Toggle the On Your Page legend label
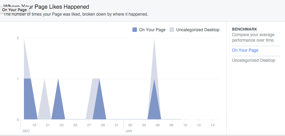The width and height of the screenshot is (285, 136). 152,30
